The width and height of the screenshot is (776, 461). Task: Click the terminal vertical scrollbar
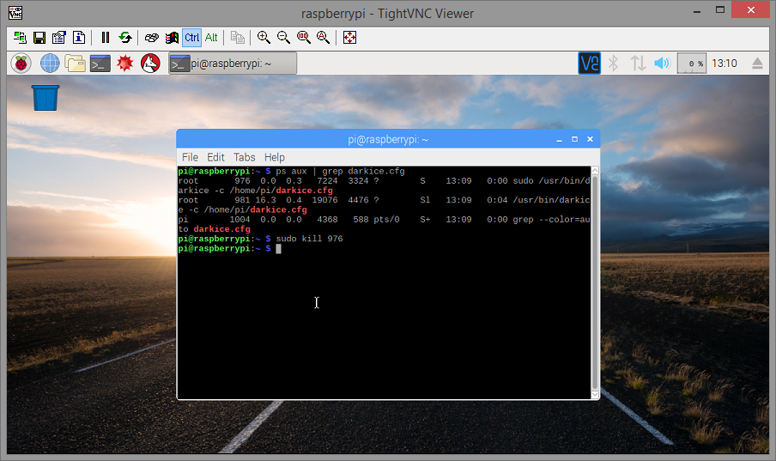[595, 282]
